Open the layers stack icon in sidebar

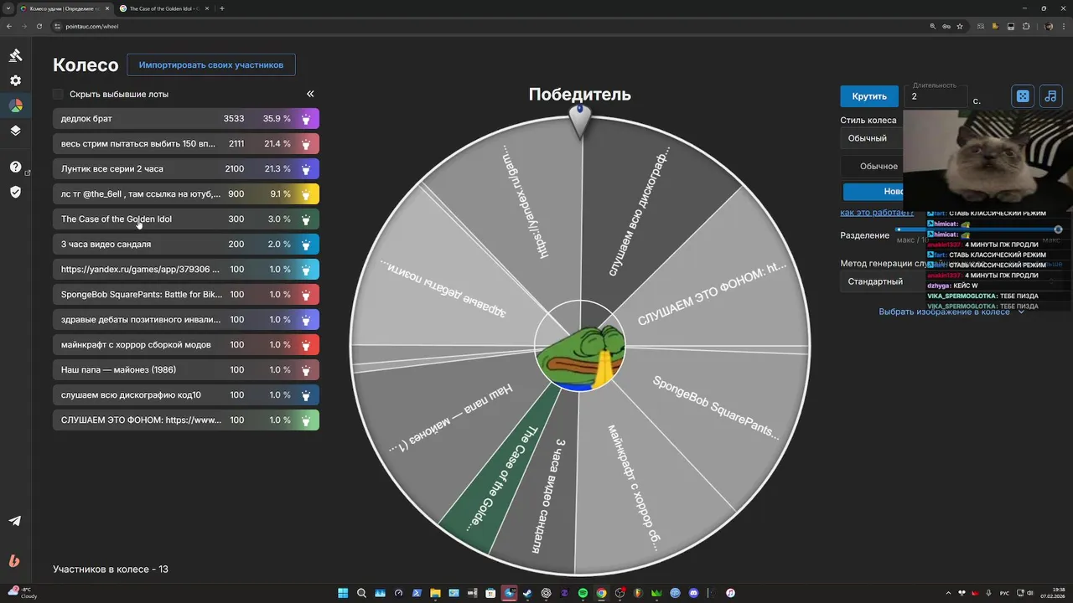point(15,131)
